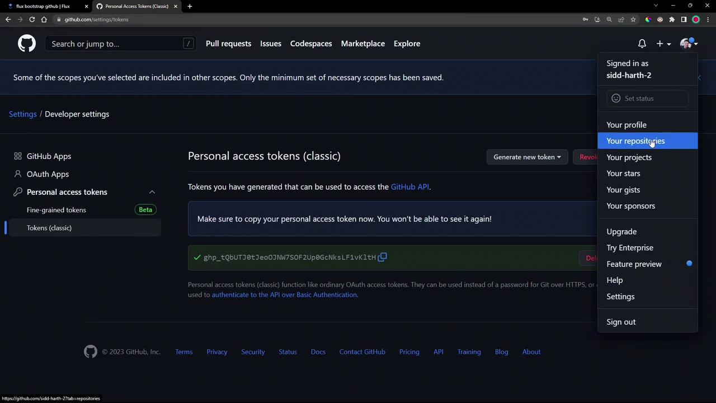Open GitHub Apps in the sidebar
This screenshot has height=403, width=716.
click(49, 156)
